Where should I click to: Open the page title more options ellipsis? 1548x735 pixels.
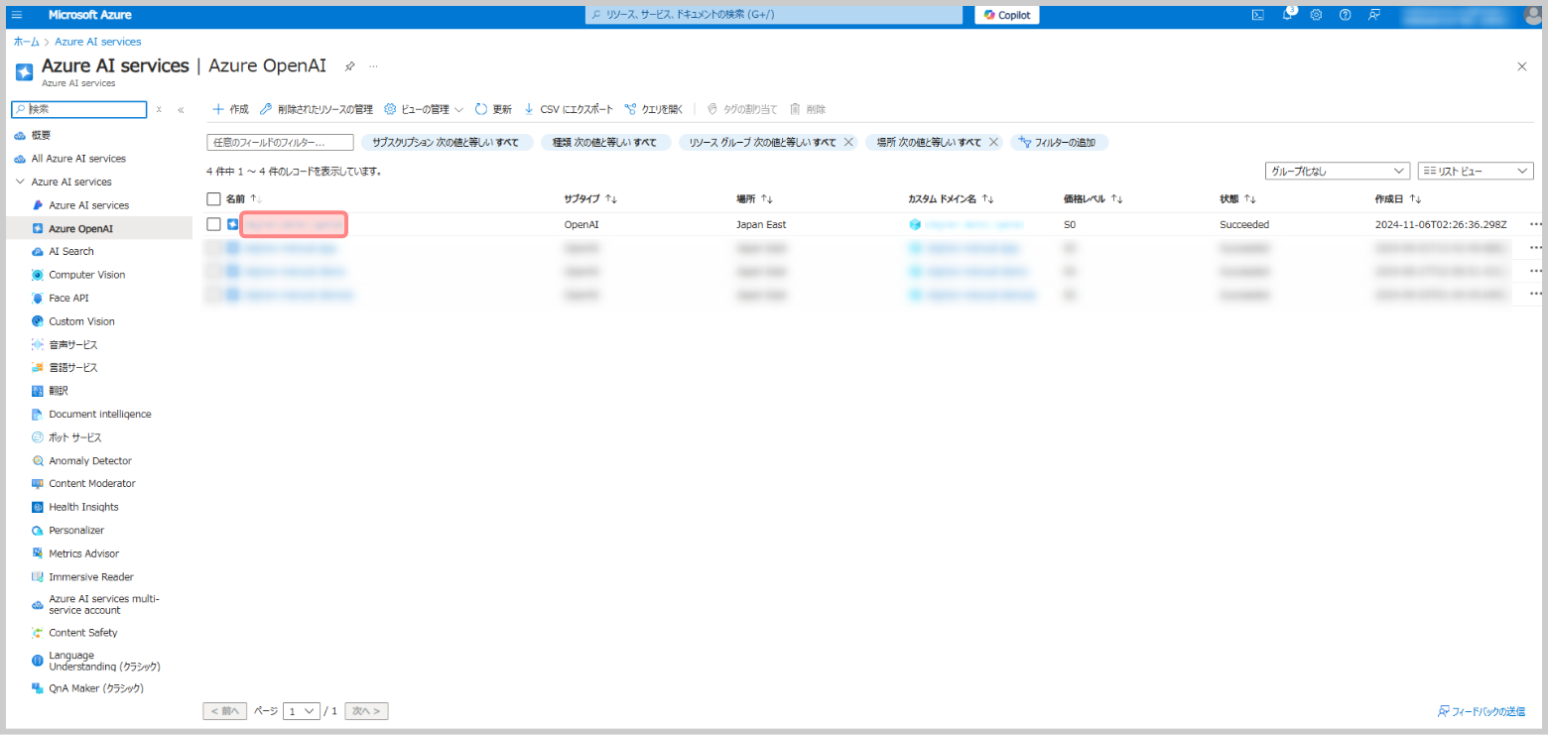coord(374,66)
